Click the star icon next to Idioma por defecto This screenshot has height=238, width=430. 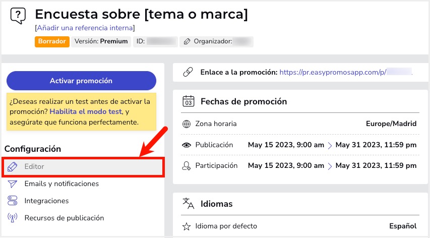tap(187, 226)
